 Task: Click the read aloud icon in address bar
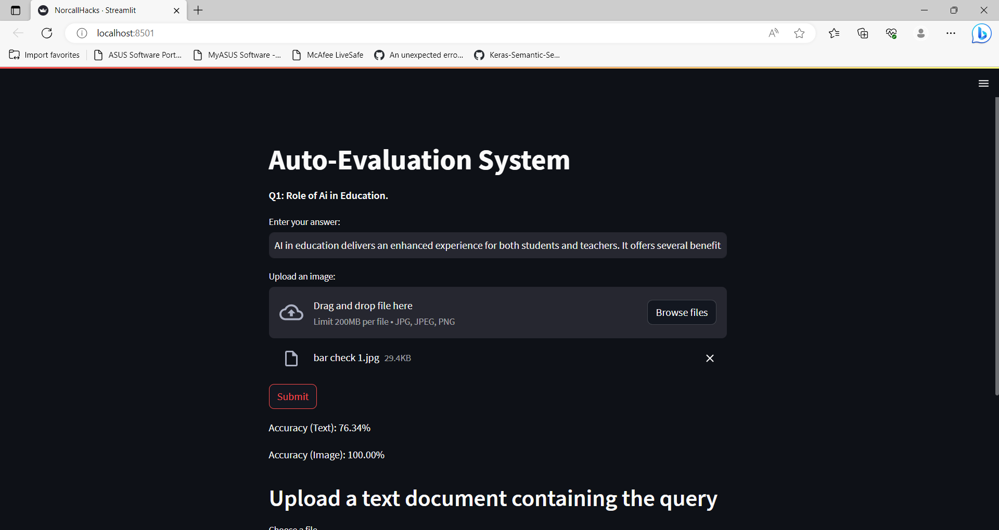(x=773, y=33)
